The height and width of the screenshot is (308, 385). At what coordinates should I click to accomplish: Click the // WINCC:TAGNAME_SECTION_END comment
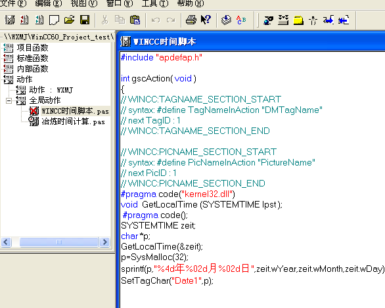(195, 131)
